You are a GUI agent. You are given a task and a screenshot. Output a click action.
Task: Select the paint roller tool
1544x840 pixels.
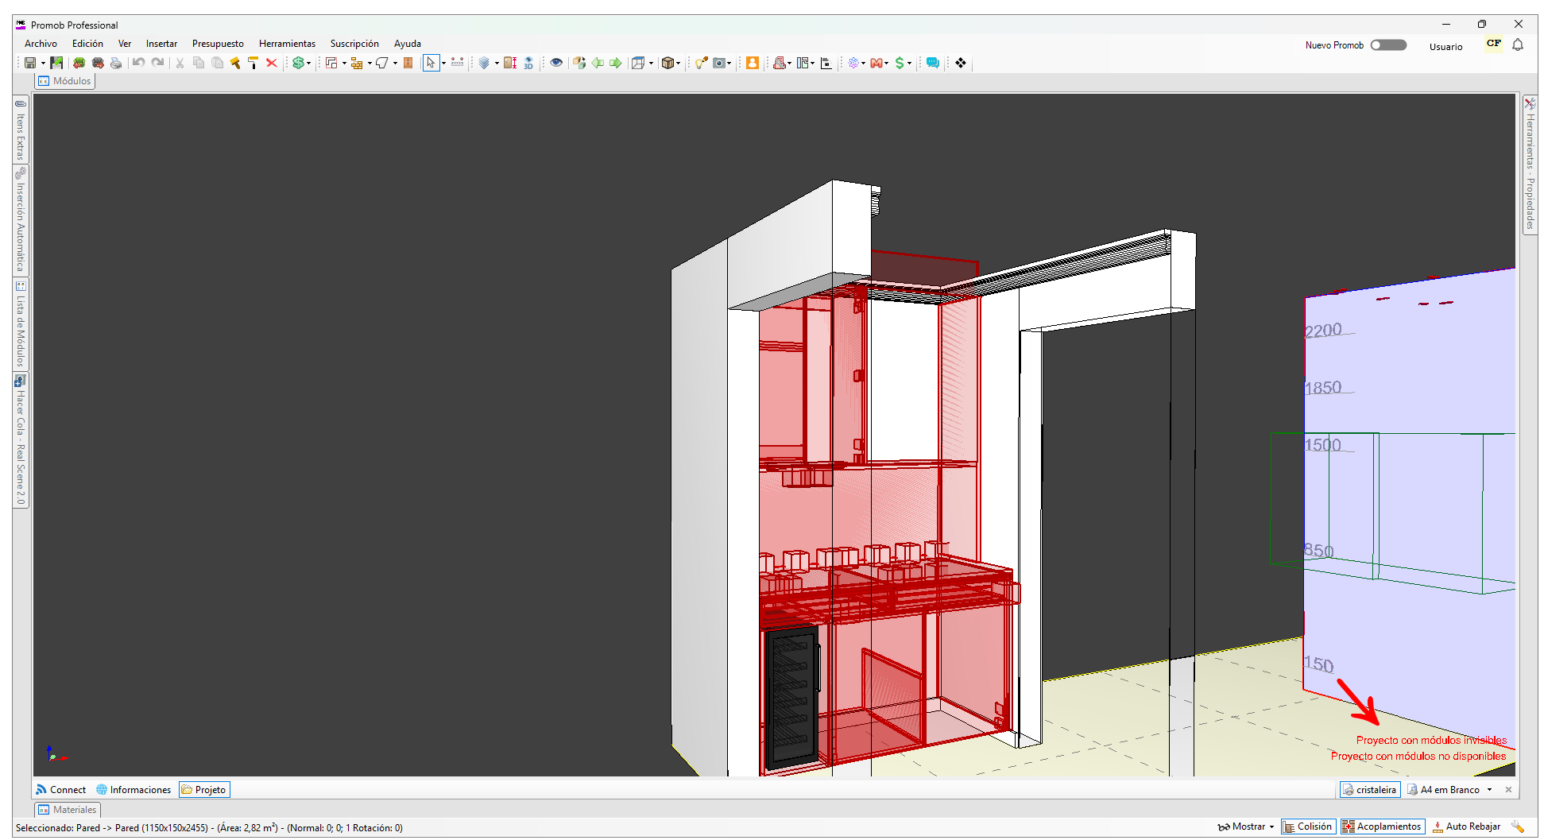(253, 63)
